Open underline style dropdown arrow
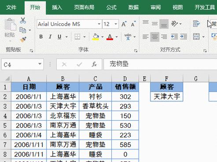Viewport: 217px width, 162px height. point(66,37)
